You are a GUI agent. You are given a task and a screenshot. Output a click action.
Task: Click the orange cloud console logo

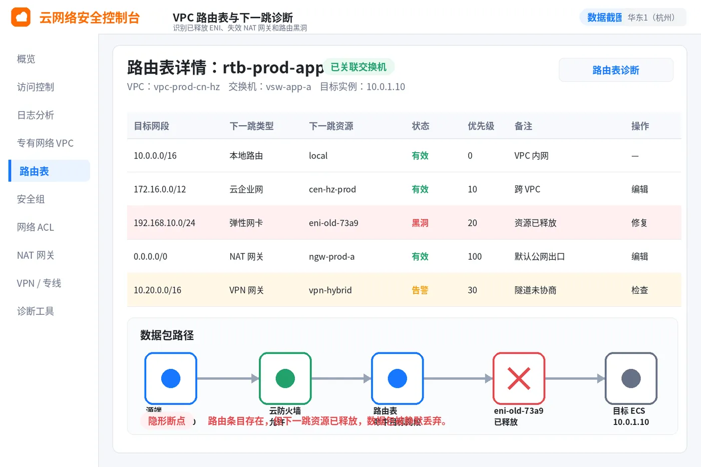click(x=21, y=17)
